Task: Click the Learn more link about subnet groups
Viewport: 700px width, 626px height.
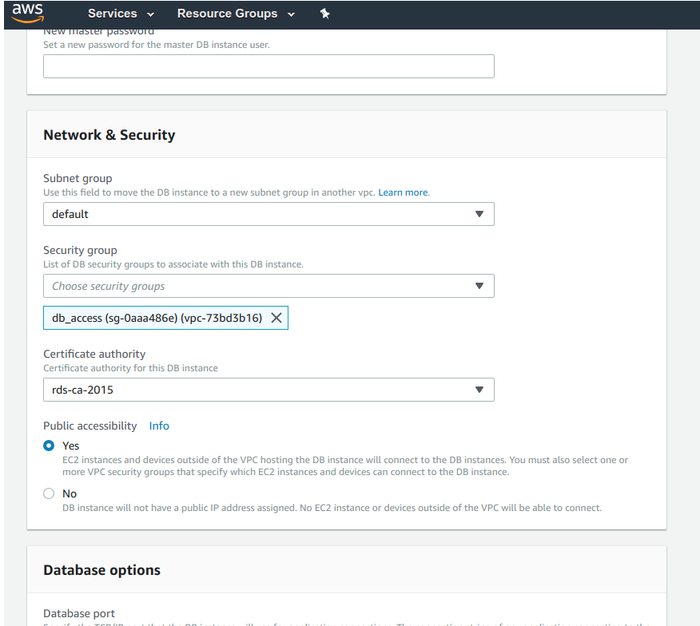Action: 403,192
